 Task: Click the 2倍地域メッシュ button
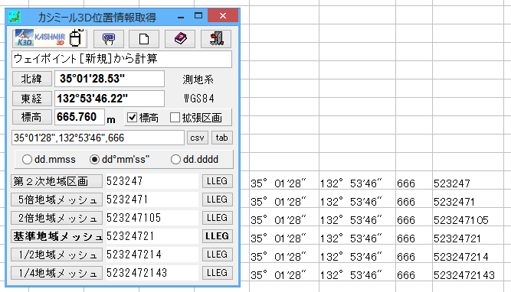point(57,218)
